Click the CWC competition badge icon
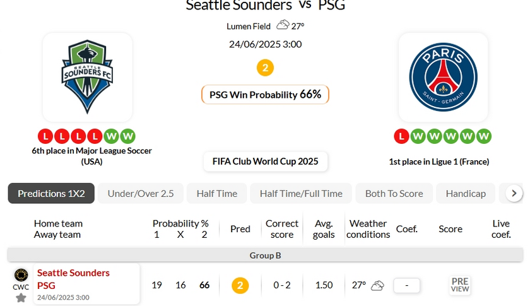 point(21,275)
